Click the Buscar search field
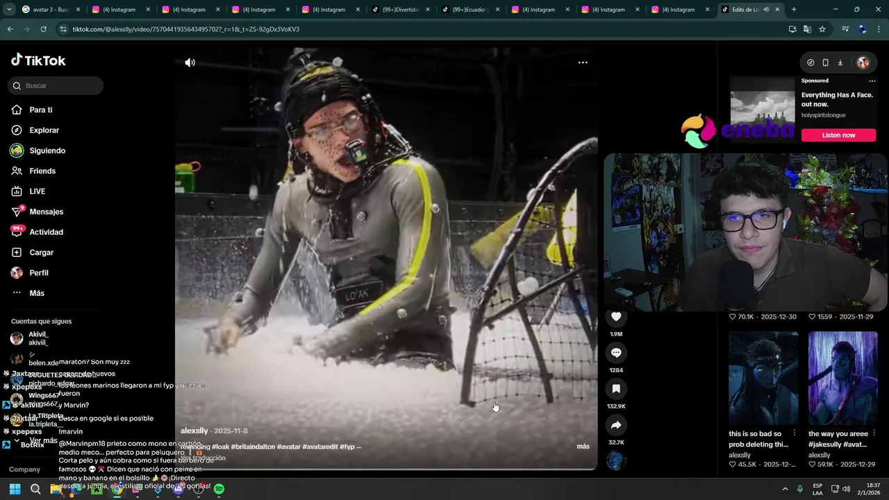 pyautogui.click(x=56, y=85)
